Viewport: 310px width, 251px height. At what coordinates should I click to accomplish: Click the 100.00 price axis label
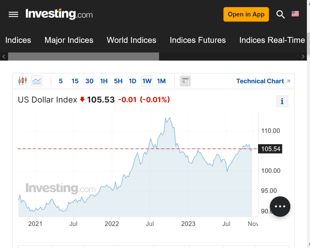(x=271, y=171)
